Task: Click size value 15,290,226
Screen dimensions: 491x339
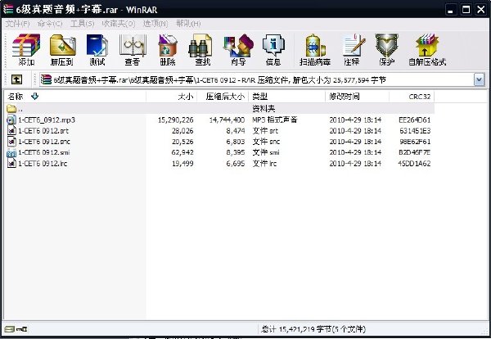Action: 176,120
